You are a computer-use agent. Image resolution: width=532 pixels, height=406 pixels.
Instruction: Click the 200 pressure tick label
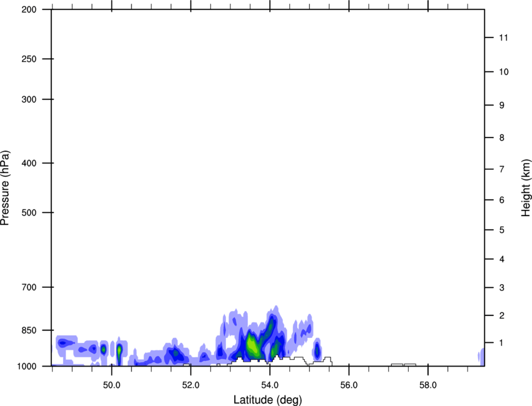[x=29, y=9]
